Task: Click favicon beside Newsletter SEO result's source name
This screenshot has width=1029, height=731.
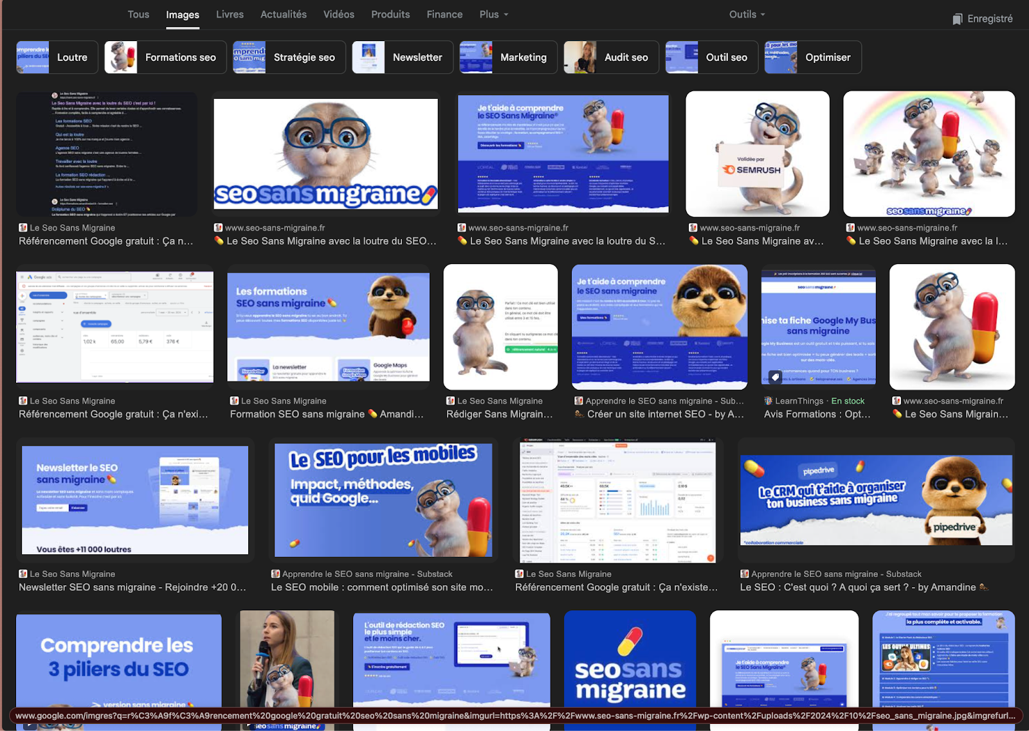Action: [x=23, y=574]
